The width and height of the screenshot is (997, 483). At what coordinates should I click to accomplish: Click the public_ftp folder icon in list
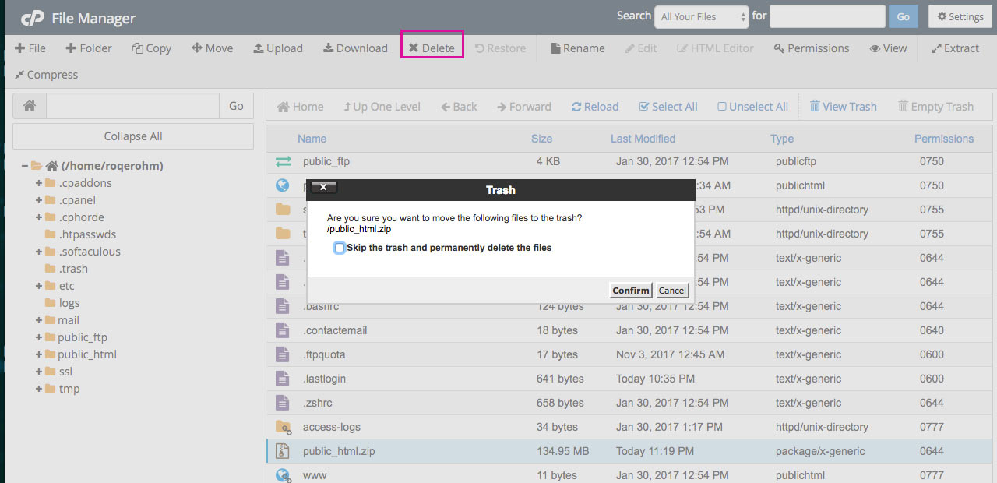pyautogui.click(x=283, y=161)
